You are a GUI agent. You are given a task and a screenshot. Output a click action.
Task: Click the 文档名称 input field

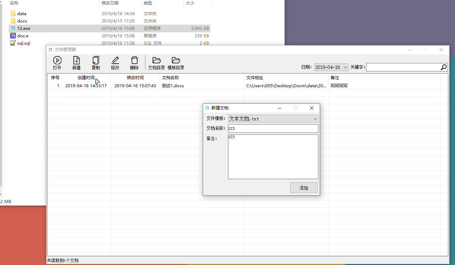pos(273,128)
